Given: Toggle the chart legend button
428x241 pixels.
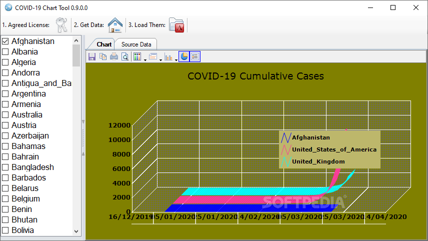Looking at the screenshot, I should pyautogui.click(x=195, y=56).
